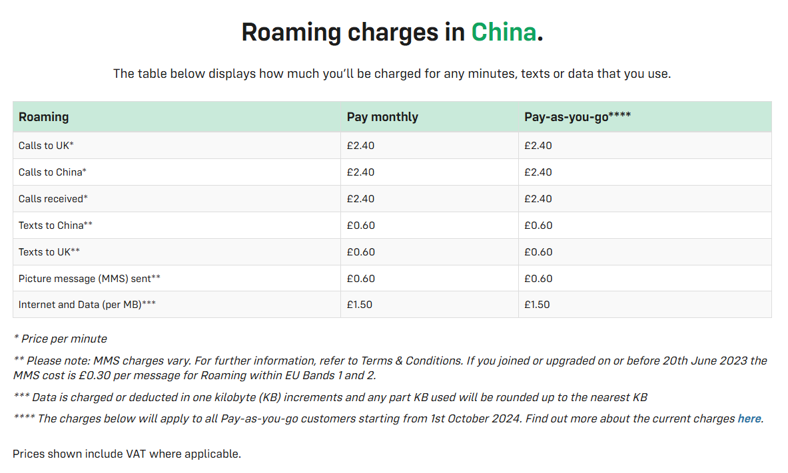Click 'Prices shown include VAT' text
Viewport: 788px width, 473px height.
(127, 454)
